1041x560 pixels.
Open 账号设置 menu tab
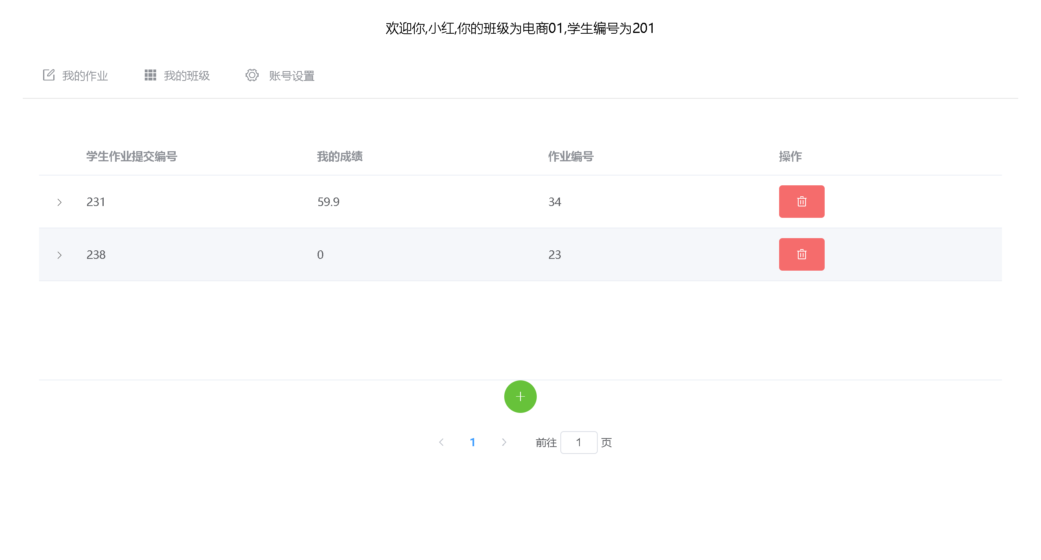(x=291, y=76)
